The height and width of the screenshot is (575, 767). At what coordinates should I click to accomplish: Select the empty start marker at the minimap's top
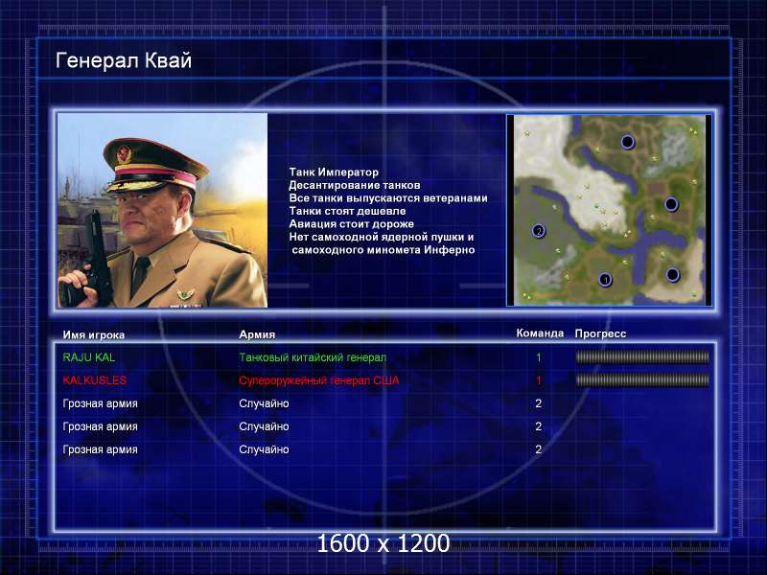628,142
